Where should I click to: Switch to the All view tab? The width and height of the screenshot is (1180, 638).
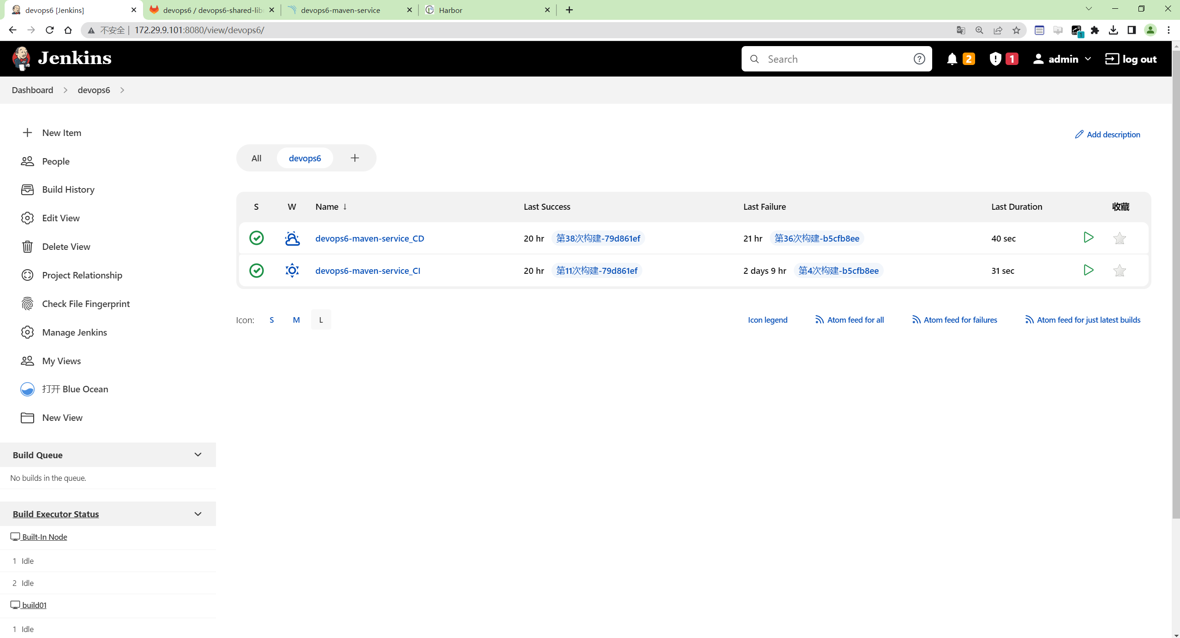click(x=256, y=158)
